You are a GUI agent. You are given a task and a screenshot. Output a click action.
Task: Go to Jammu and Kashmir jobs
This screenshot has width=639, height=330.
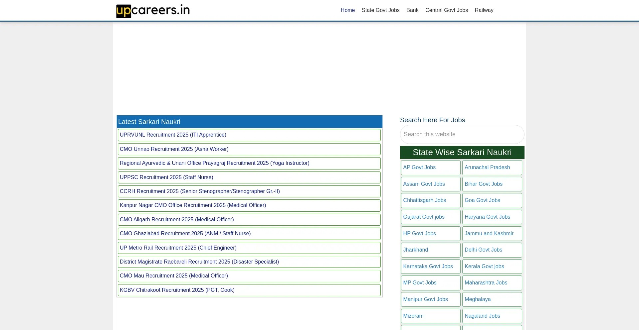pos(492,234)
